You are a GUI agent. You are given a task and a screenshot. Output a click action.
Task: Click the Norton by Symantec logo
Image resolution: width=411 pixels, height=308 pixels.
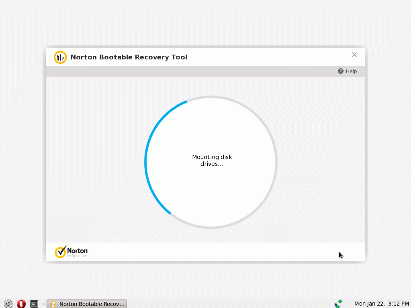point(71,252)
